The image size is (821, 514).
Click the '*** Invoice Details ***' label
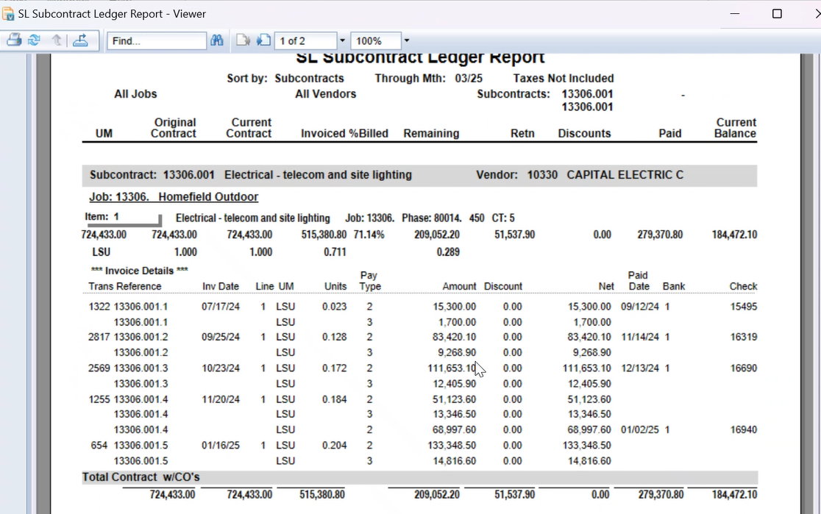[139, 271]
